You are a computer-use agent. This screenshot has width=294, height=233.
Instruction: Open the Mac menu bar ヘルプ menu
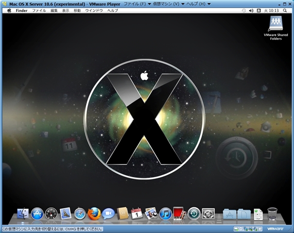[113, 11]
